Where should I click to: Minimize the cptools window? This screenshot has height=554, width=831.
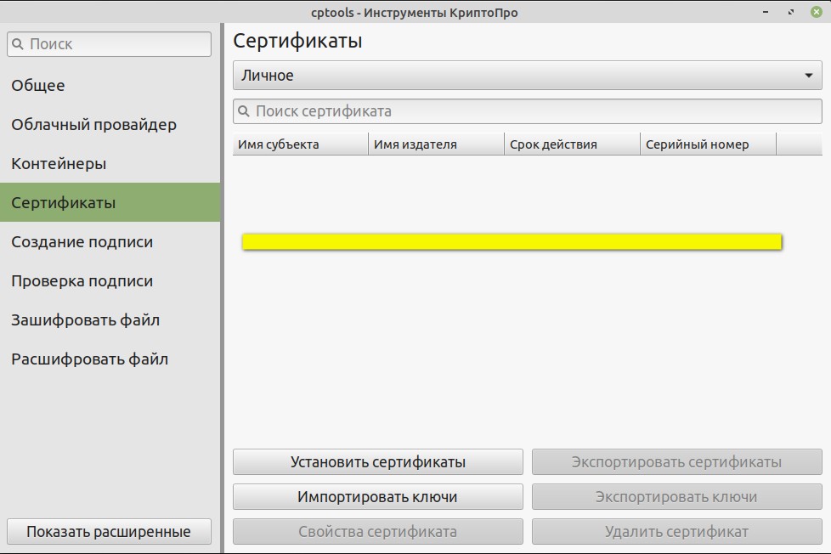(x=766, y=12)
